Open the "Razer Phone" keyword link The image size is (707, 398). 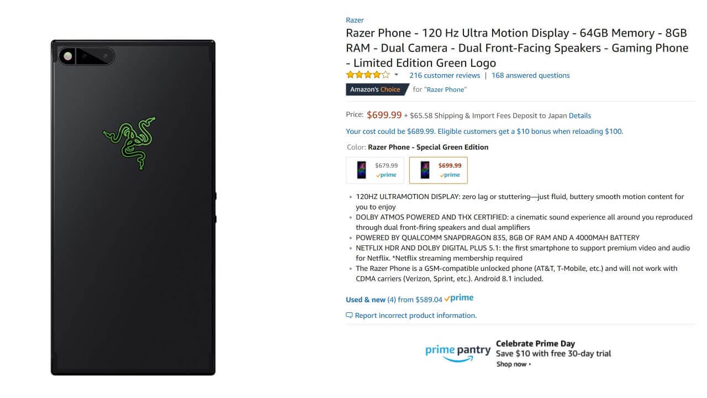[445, 90]
